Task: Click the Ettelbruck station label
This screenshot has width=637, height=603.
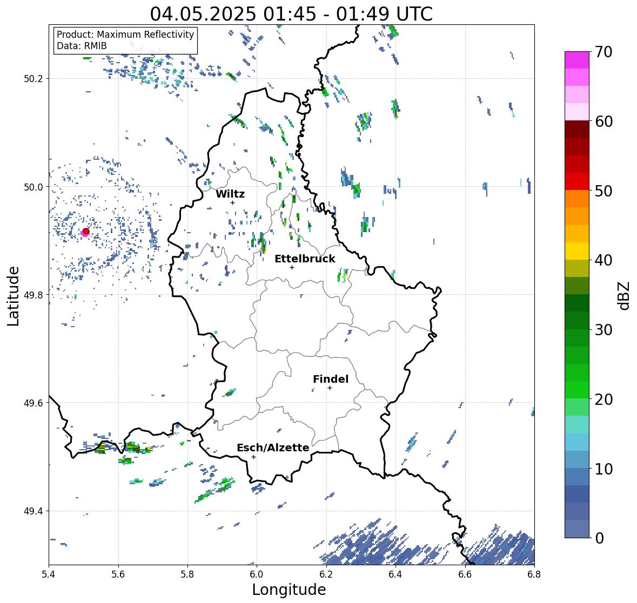Action: point(305,259)
